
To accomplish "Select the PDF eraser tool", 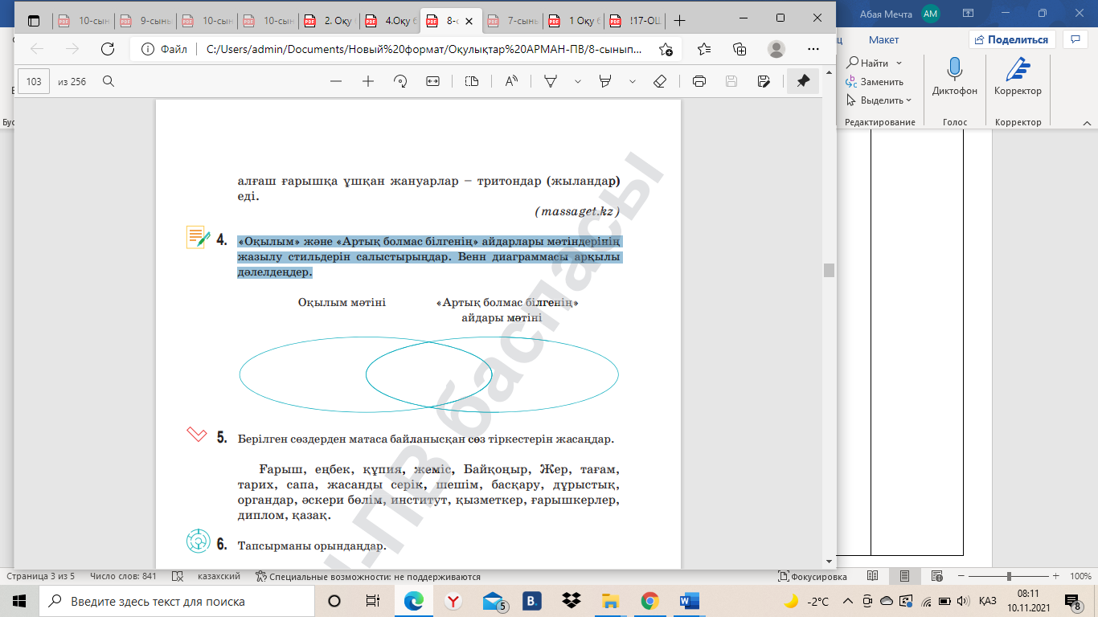I will (x=660, y=81).
